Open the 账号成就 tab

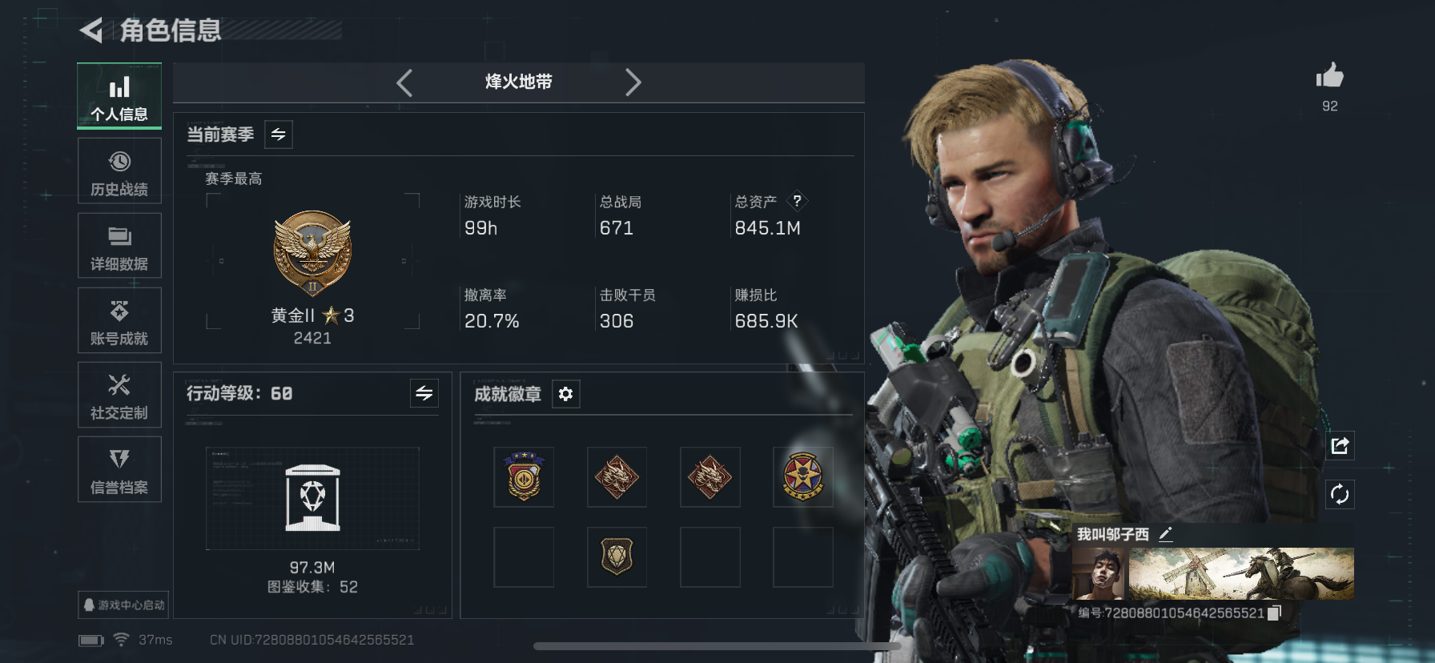[119, 319]
